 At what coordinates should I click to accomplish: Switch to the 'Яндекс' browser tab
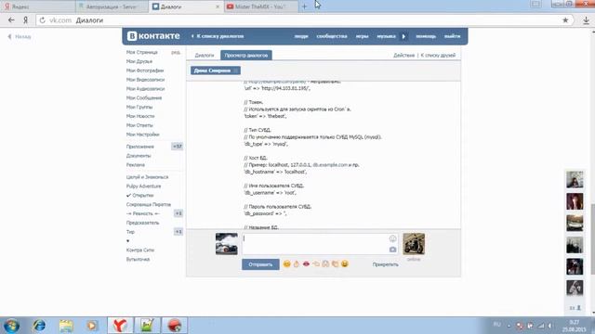coord(37,6)
